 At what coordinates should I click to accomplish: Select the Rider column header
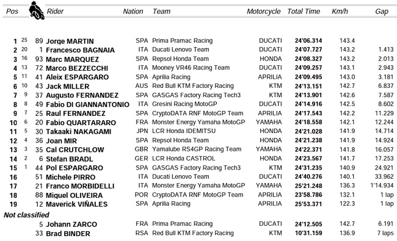click(55, 12)
